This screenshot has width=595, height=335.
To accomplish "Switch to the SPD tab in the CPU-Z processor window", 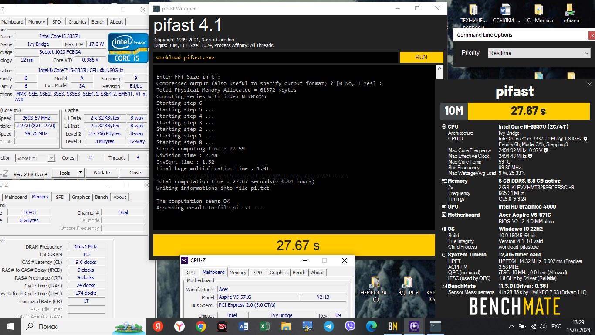I will pyautogui.click(x=57, y=22).
